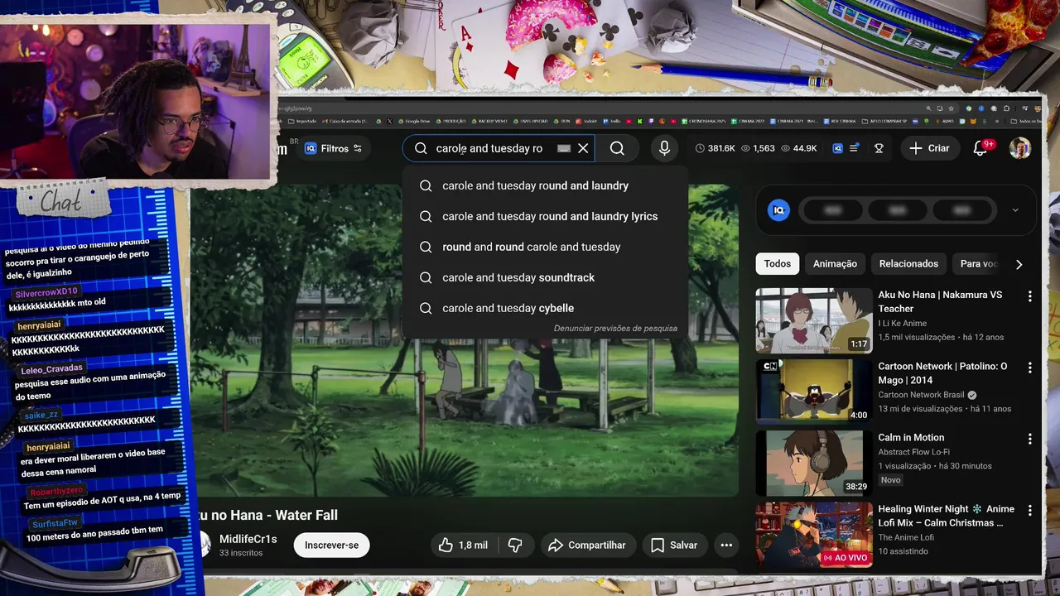Like the video with 1,8 mil
1060x596 pixels.
[463, 545]
